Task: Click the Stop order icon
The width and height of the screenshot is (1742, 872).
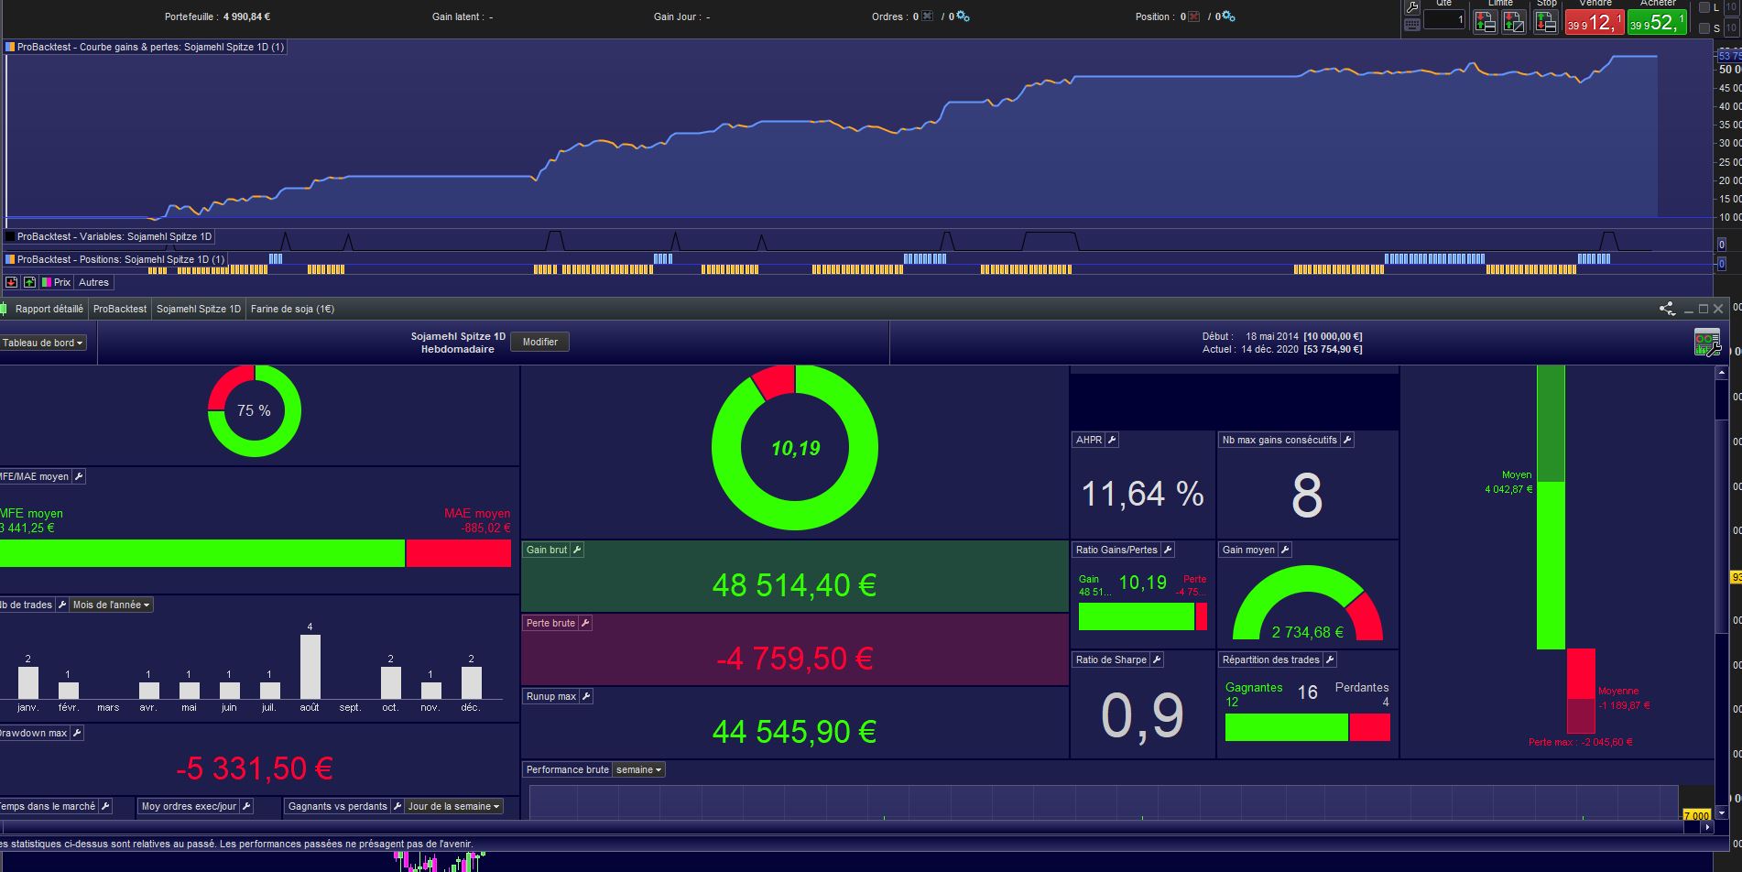Action: pyautogui.click(x=1546, y=22)
